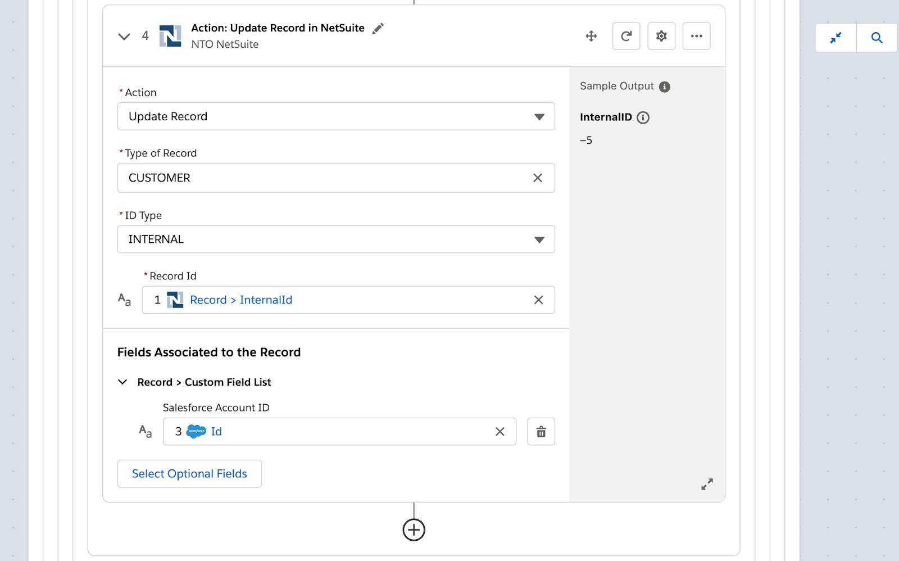Add a new step with plus
899x561 pixels.
(414, 530)
